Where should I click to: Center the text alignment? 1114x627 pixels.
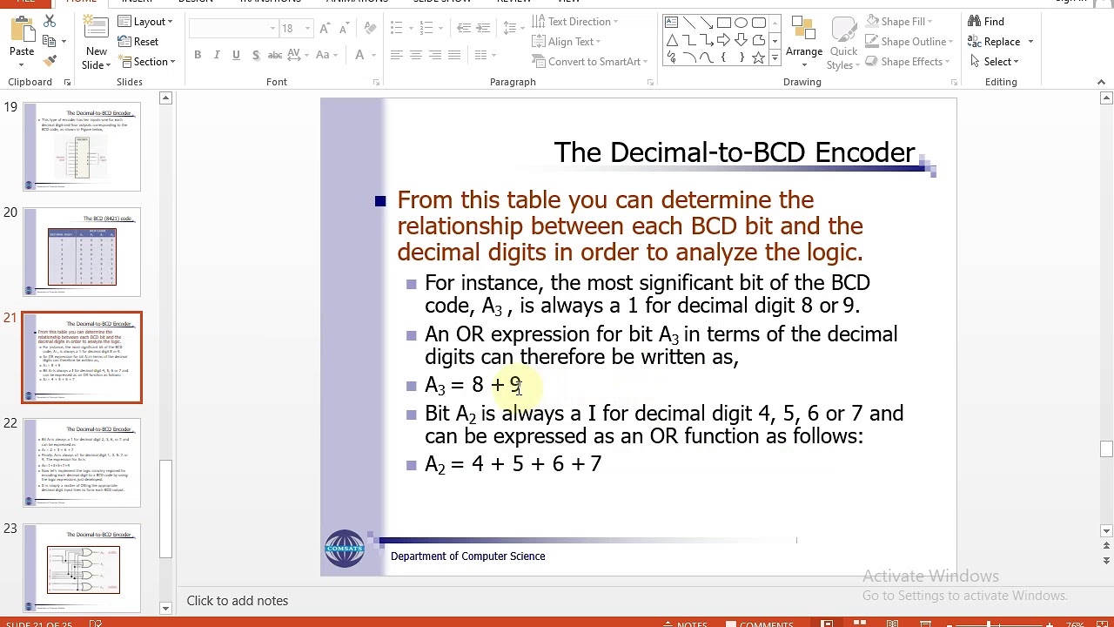pyautogui.click(x=415, y=55)
